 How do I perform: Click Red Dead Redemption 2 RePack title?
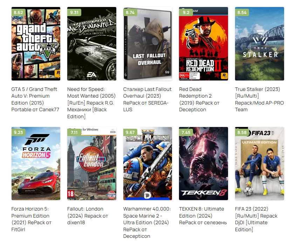coord(199,99)
